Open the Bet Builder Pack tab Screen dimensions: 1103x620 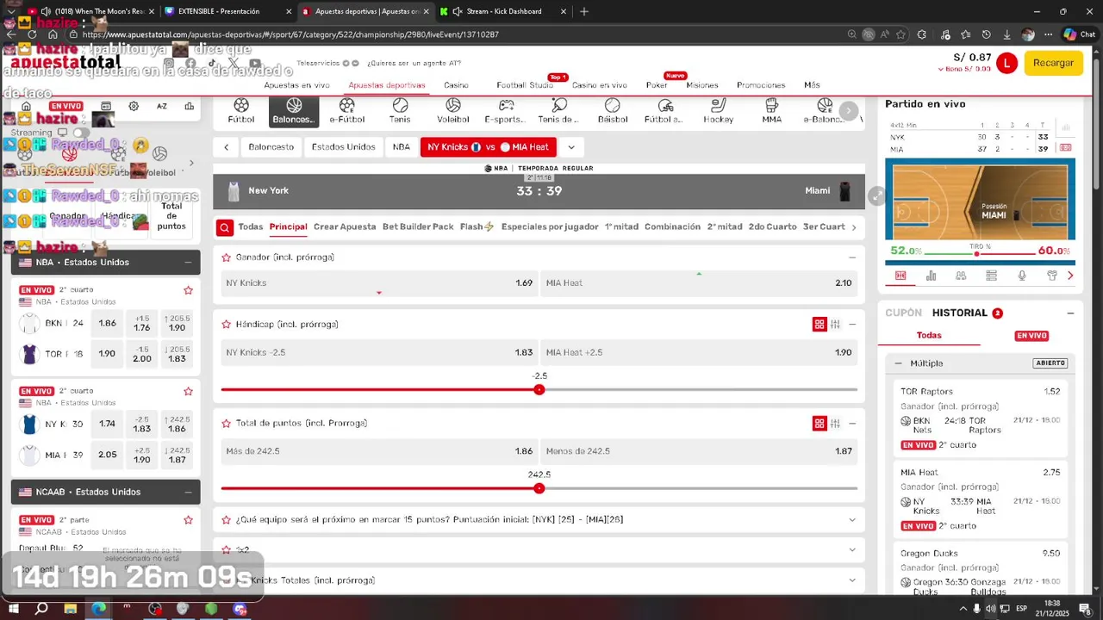pyautogui.click(x=418, y=227)
